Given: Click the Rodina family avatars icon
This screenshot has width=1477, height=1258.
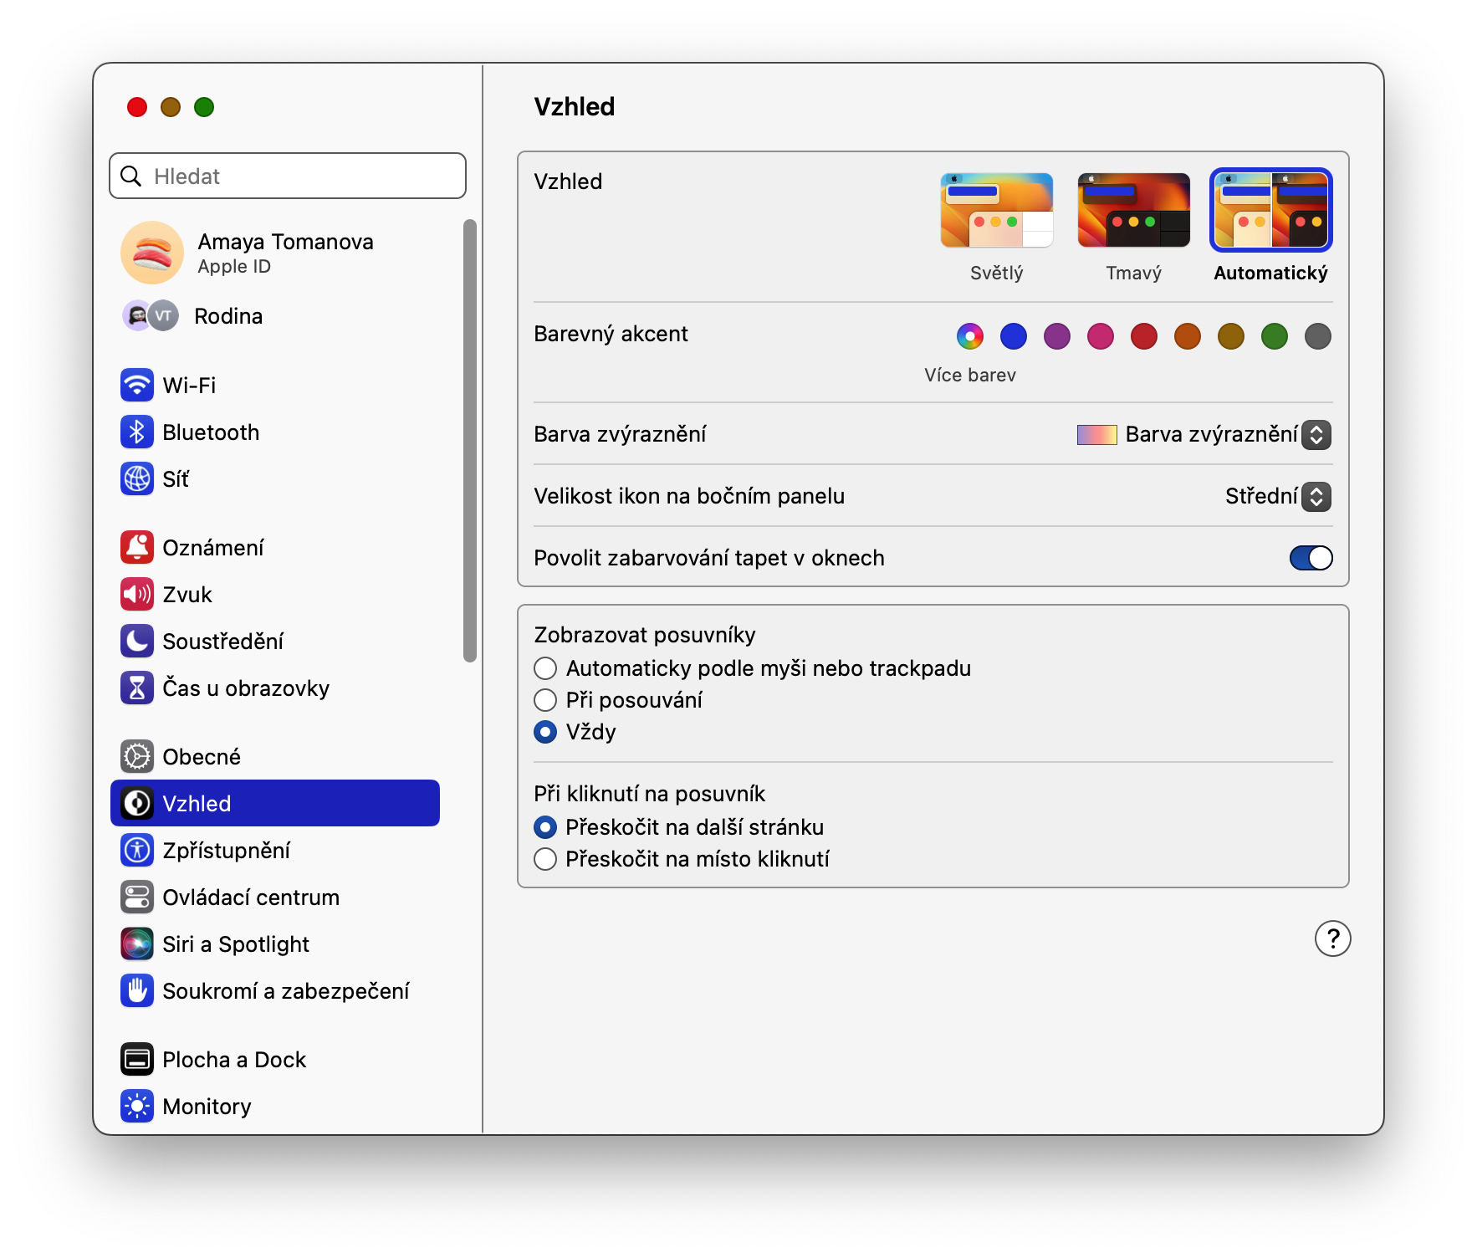Looking at the screenshot, I should pos(151,315).
